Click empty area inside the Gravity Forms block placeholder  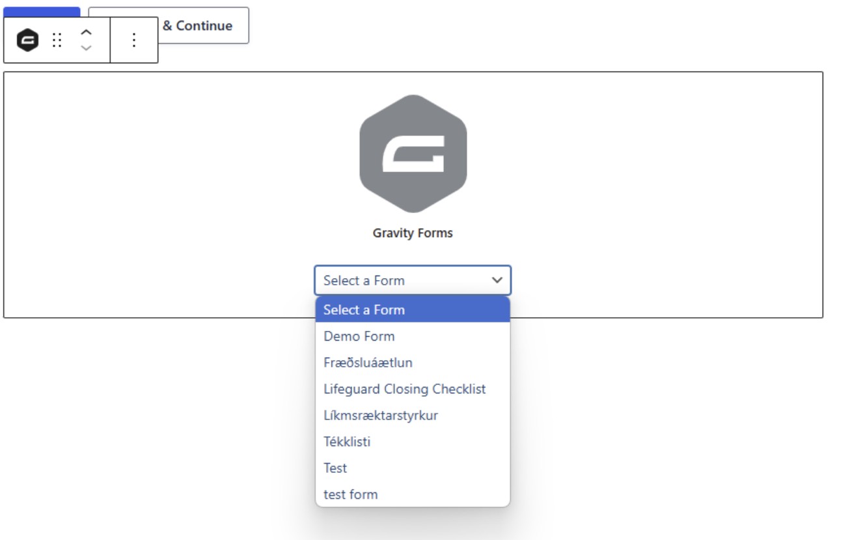tap(163, 195)
